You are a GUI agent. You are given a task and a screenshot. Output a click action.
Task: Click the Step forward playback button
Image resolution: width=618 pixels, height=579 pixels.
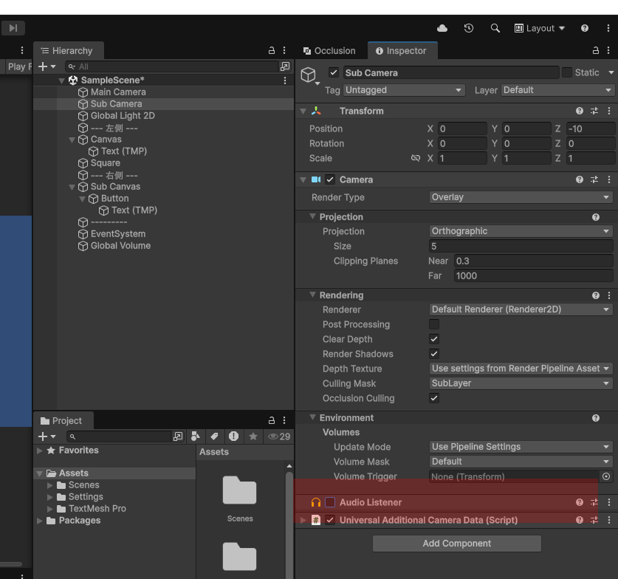coord(13,28)
